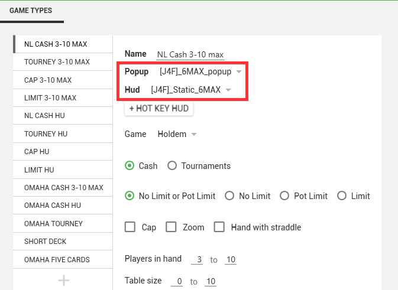Add a new game type with the plus icon
Screen dimensions: 398x290
pos(63,280)
